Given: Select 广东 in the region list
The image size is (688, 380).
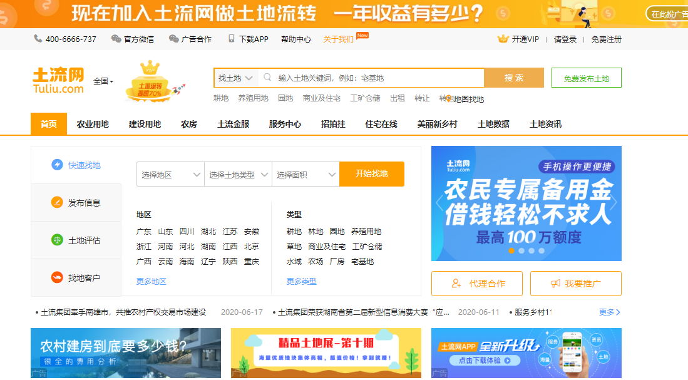Looking at the screenshot, I should 144,231.
